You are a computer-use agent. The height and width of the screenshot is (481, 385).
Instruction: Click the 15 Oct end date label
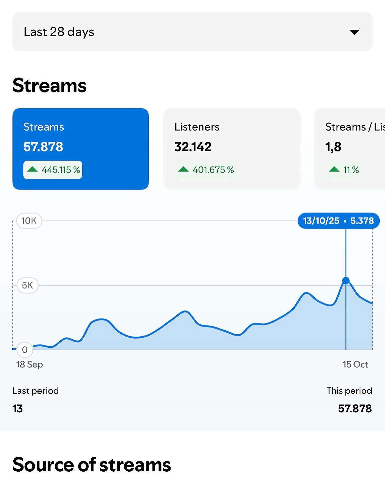(355, 364)
